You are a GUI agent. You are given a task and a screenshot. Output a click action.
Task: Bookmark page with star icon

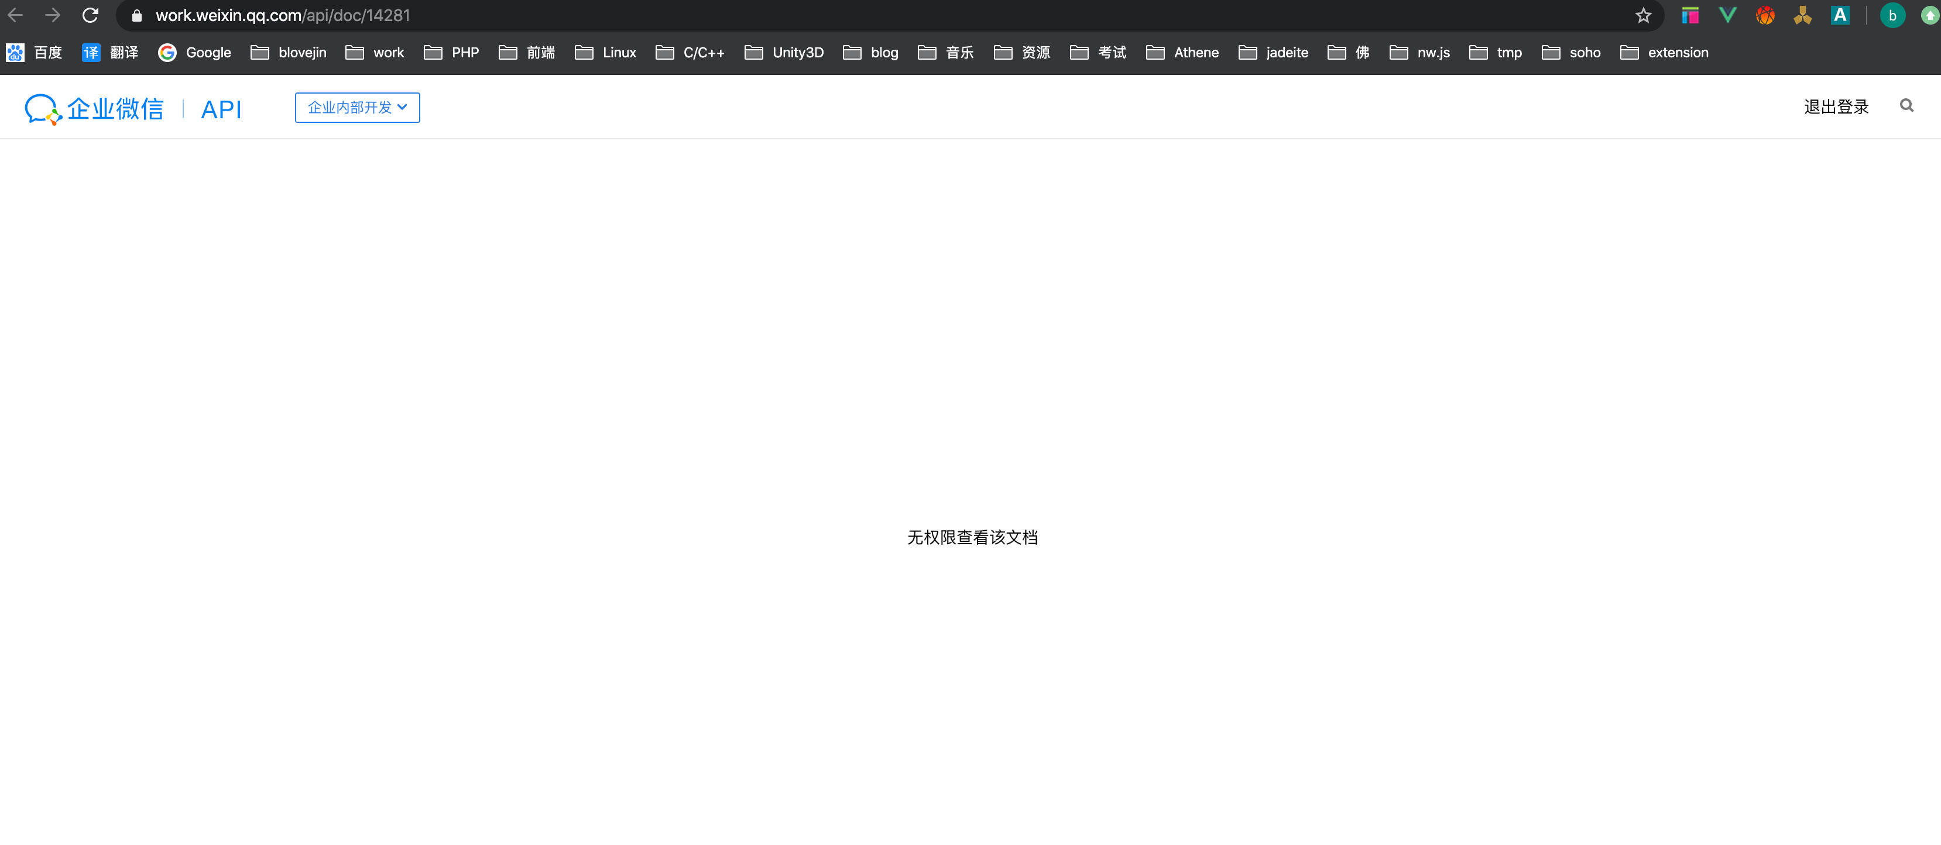pos(1644,15)
